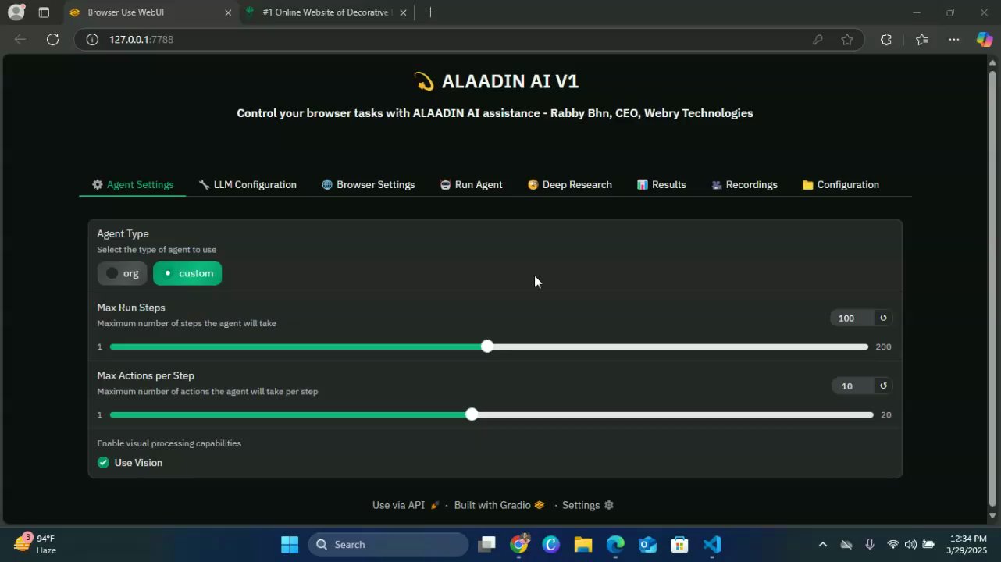Open the Settings footer link
The width and height of the screenshot is (1001, 562).
(x=588, y=505)
